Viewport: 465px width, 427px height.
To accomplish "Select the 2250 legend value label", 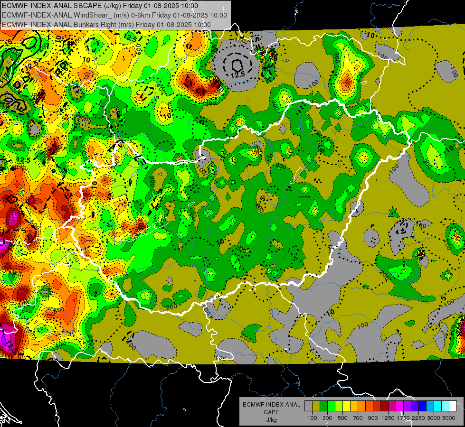I will click(418, 418).
